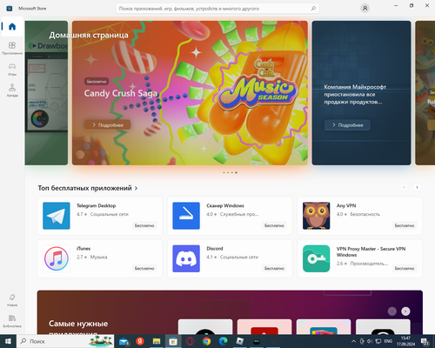Image resolution: width=435 pixels, height=348 pixels.
Task: Open Any VPN app title
Action: tap(346, 205)
